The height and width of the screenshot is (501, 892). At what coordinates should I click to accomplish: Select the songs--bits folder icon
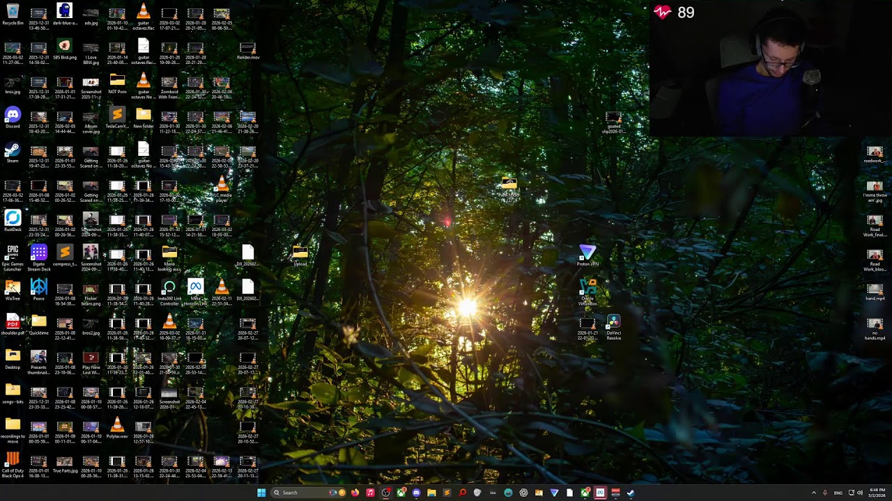13,394
